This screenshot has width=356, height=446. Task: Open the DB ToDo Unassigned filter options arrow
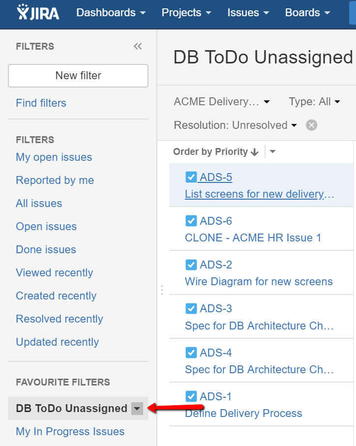(137, 409)
